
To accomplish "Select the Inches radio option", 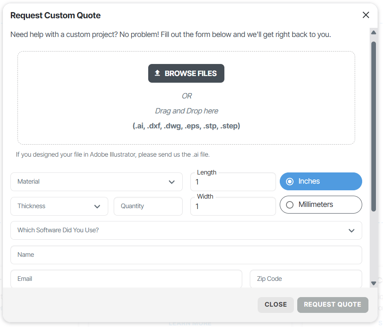I will pyautogui.click(x=290, y=182).
